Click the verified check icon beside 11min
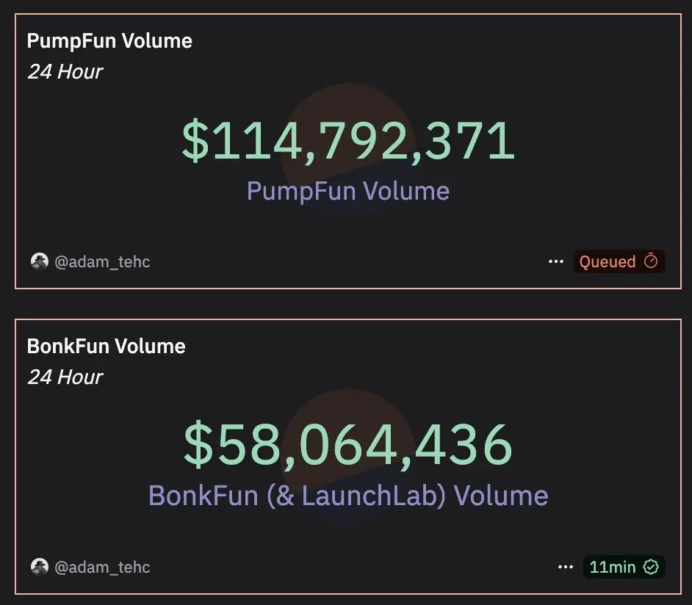 click(651, 567)
